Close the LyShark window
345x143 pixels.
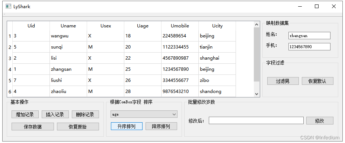333,6
